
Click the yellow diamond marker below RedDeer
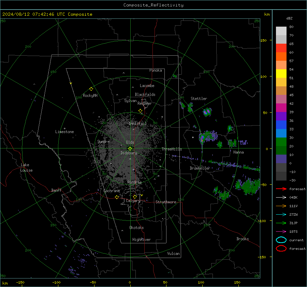pyautogui.click(x=141, y=111)
